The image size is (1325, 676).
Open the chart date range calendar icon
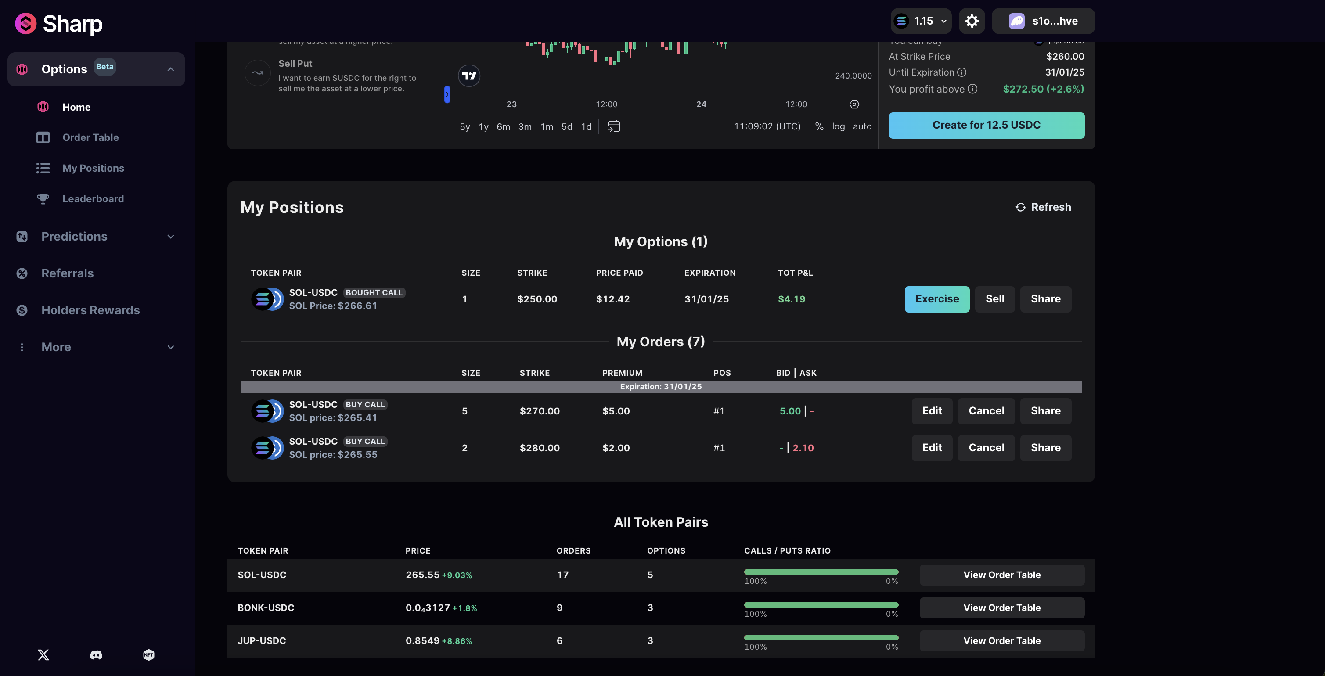[x=614, y=126]
